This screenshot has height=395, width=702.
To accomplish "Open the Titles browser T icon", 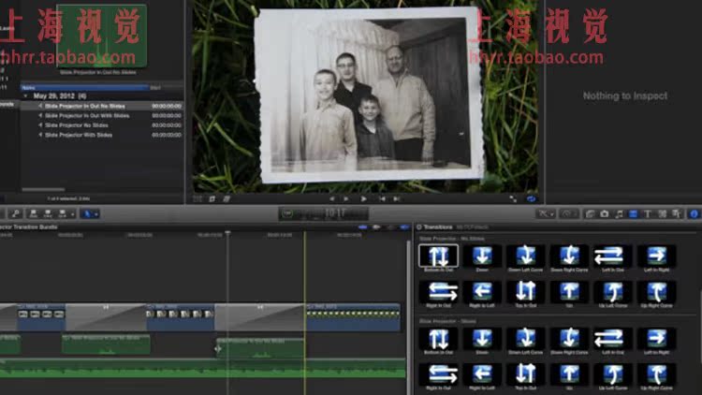I will [x=648, y=214].
